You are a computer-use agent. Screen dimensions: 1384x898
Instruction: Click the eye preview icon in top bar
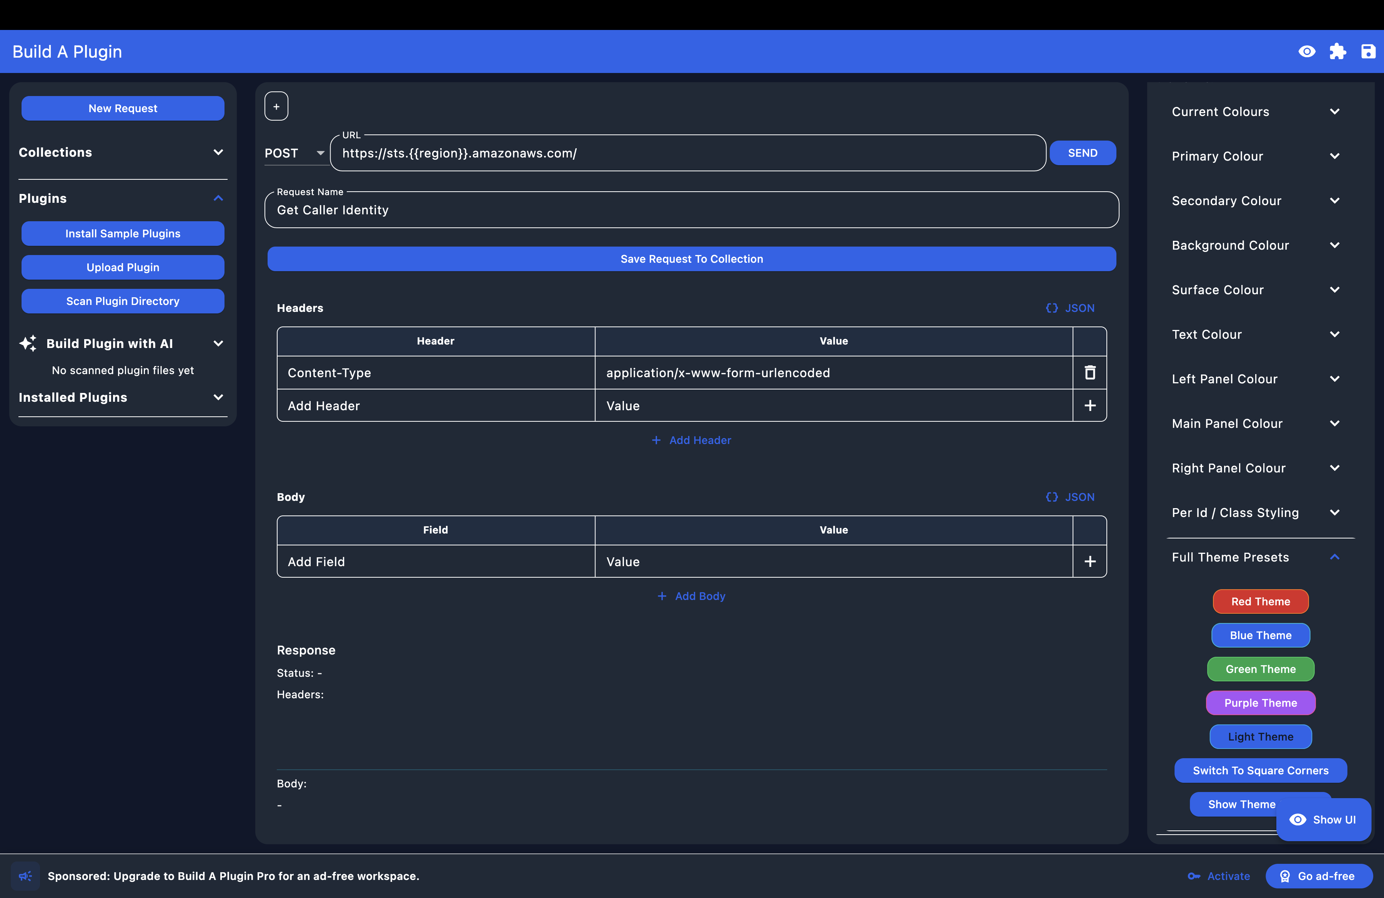pos(1307,52)
